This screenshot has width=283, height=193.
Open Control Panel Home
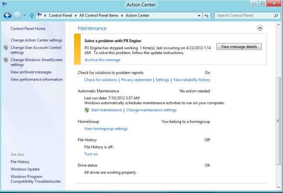click(x=28, y=28)
